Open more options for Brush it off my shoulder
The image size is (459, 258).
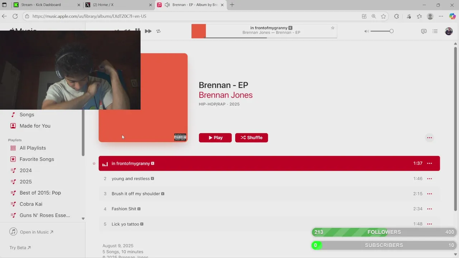point(429,193)
